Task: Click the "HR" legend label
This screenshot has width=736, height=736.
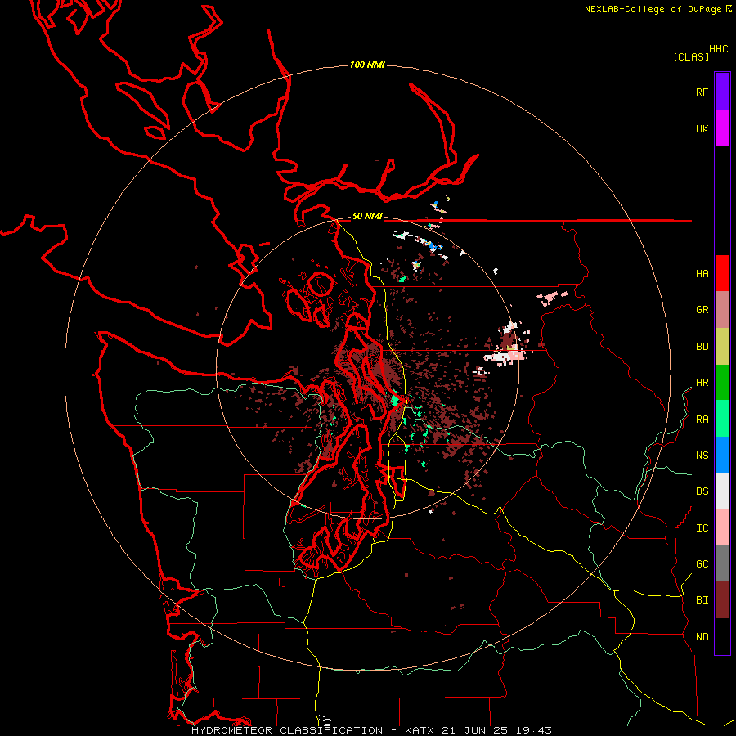Action: (702, 383)
